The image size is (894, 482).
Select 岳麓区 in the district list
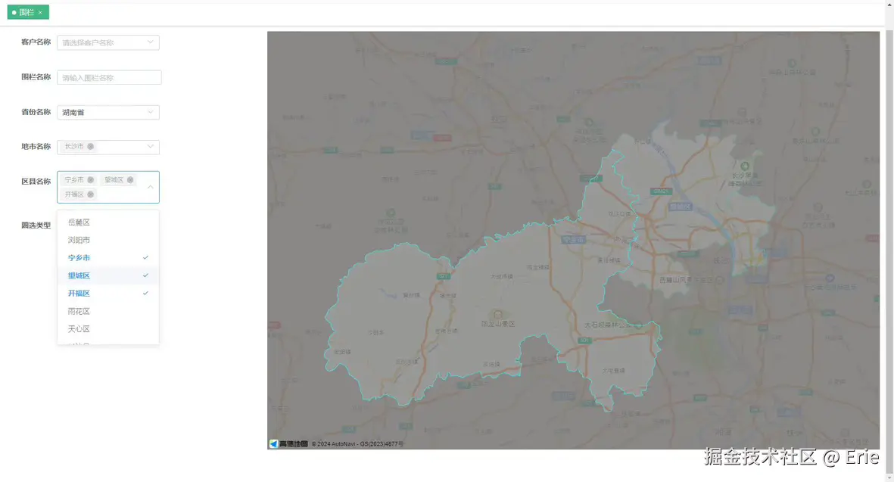coord(79,222)
